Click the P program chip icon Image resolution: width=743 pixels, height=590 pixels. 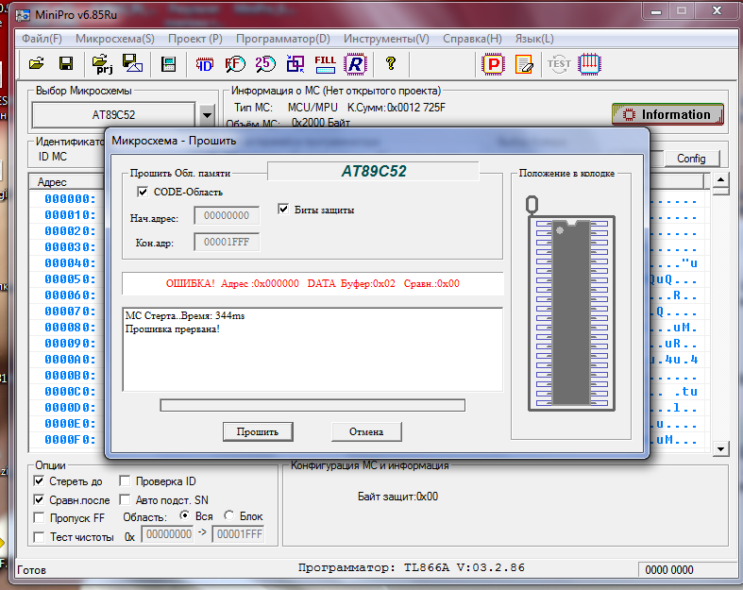493,63
